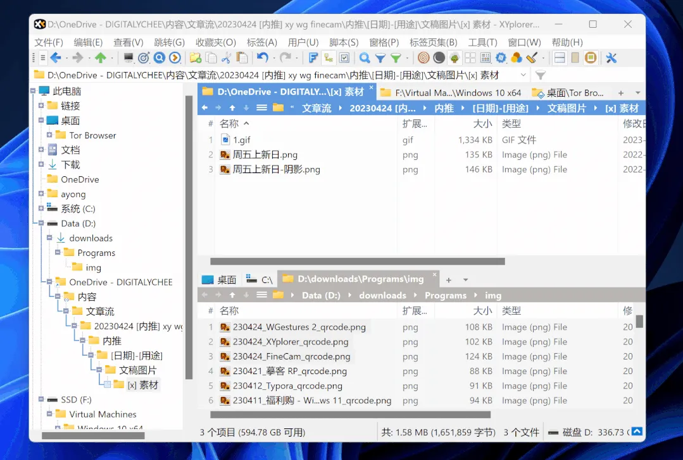Click the scissors Cut icon

226,58
